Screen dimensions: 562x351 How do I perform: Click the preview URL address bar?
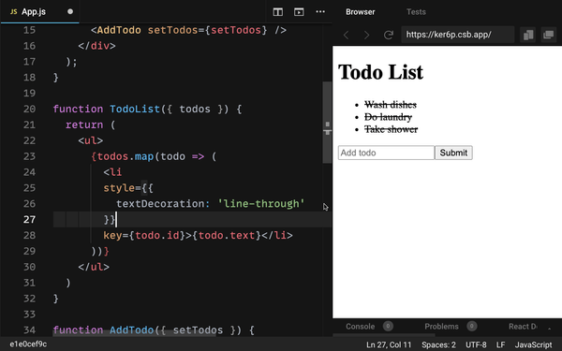point(458,35)
